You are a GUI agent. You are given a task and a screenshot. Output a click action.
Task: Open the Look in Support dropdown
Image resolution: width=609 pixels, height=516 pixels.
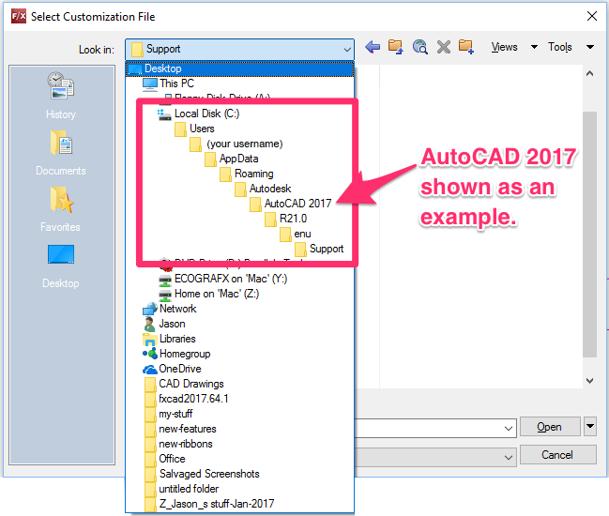pos(239,50)
